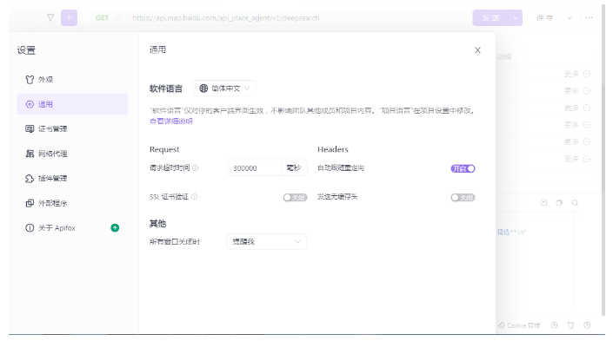613x341 pixels.
Task: Click the purple plus button in the top bar
Action: point(70,17)
